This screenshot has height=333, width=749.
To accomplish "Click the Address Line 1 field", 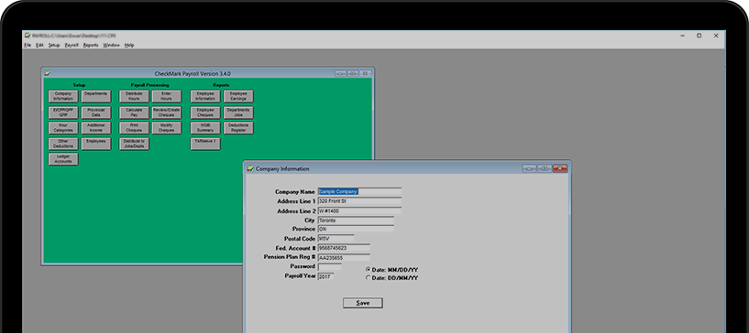I will pyautogui.click(x=359, y=201).
